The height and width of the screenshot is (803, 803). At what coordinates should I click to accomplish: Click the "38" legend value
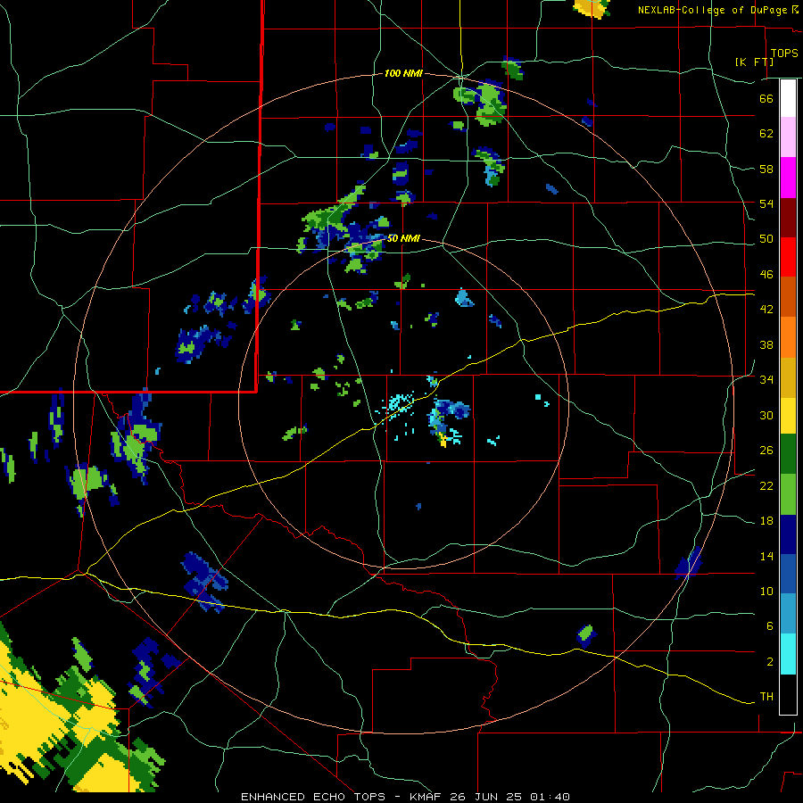pos(766,344)
